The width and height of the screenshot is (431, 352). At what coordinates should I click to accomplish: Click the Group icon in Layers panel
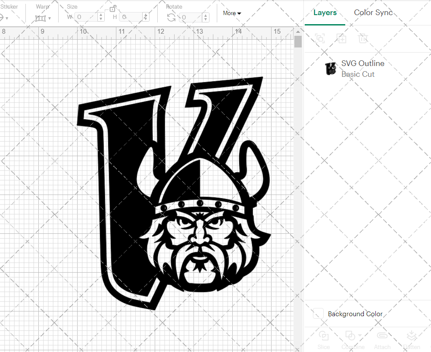point(320,38)
